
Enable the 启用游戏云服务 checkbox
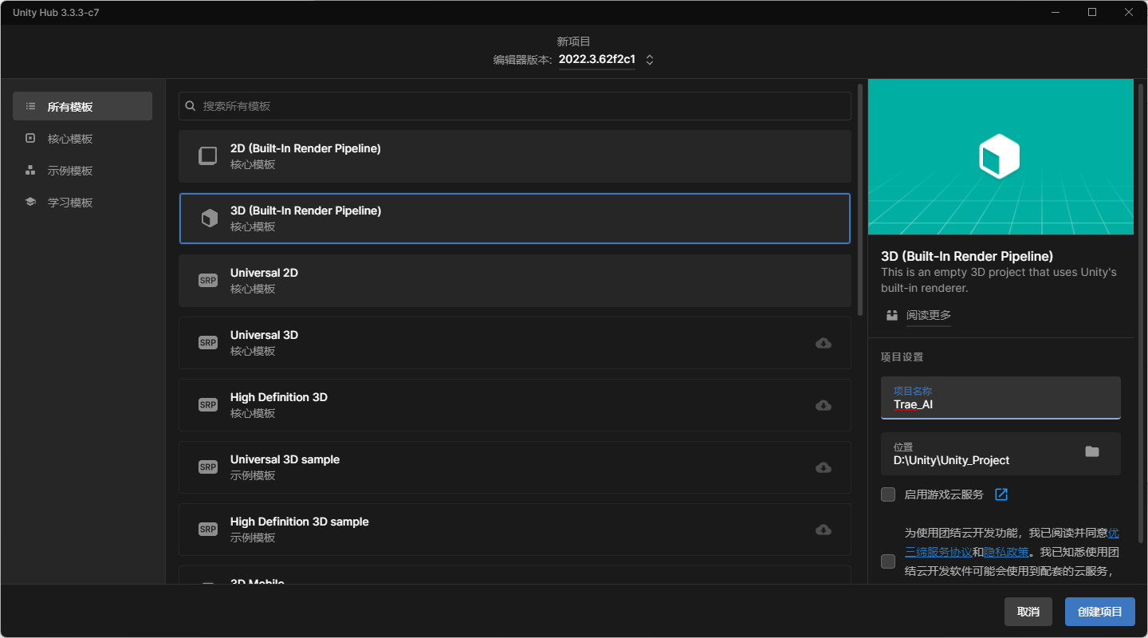pyautogui.click(x=888, y=494)
